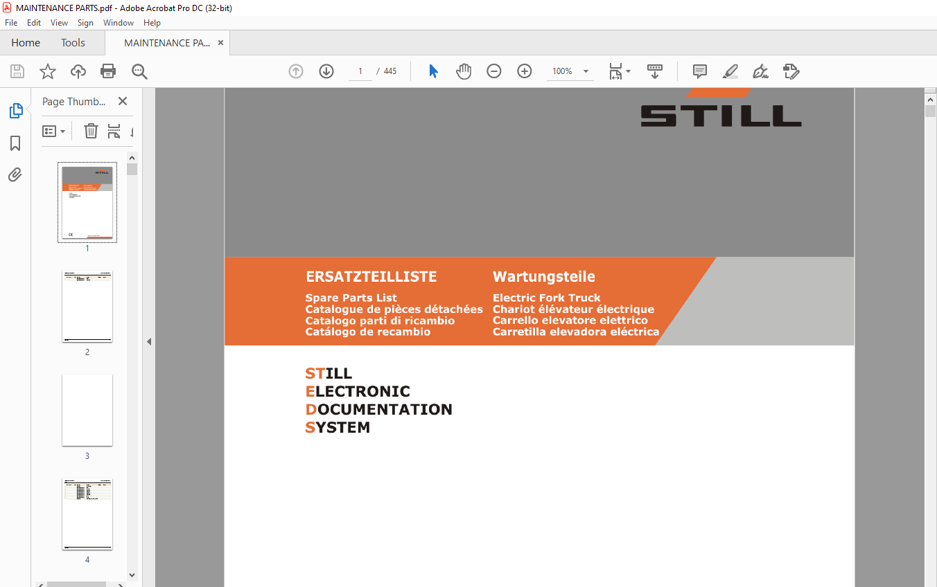Add a comment note icon
Viewport: 937px width, 587px height.
700,71
